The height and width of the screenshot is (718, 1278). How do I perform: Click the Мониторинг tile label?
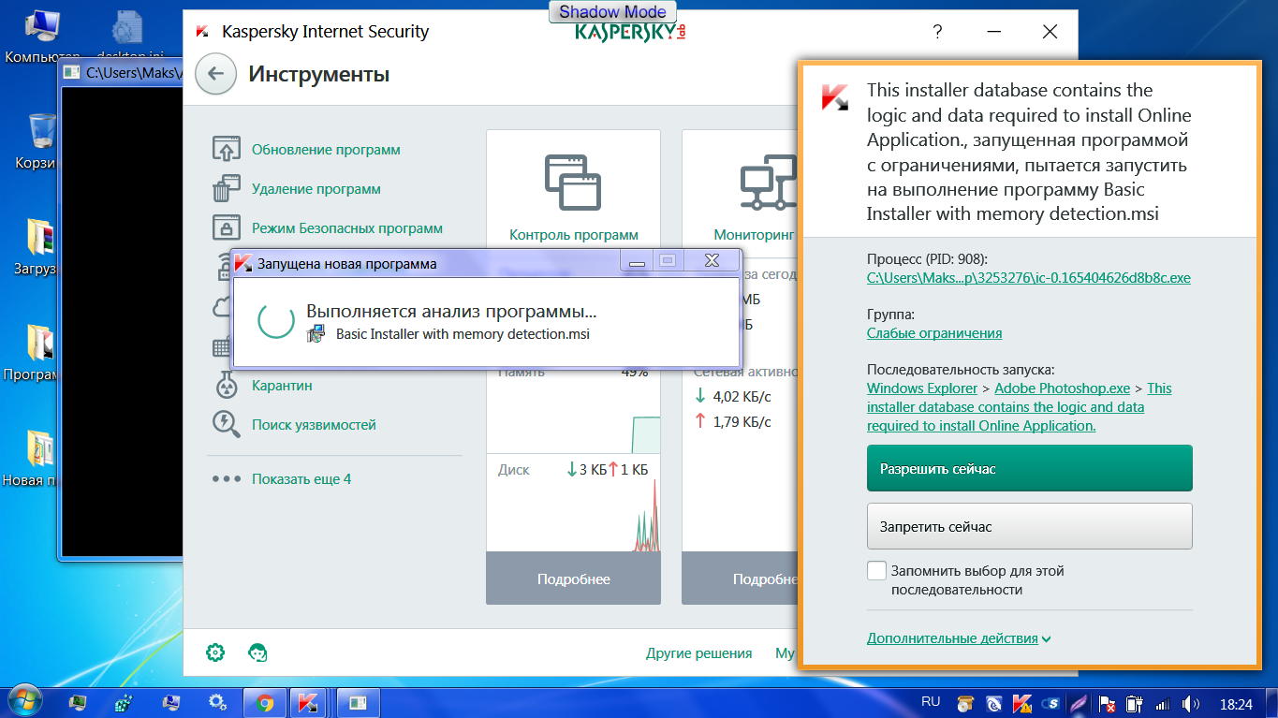[755, 235]
